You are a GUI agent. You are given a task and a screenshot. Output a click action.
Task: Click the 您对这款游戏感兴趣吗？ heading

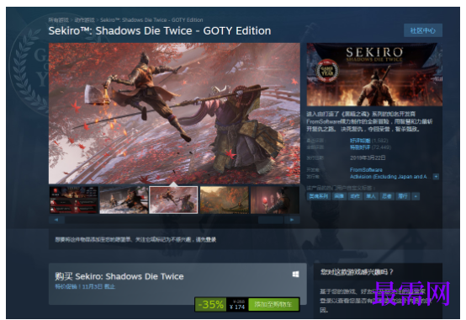tap(357, 272)
